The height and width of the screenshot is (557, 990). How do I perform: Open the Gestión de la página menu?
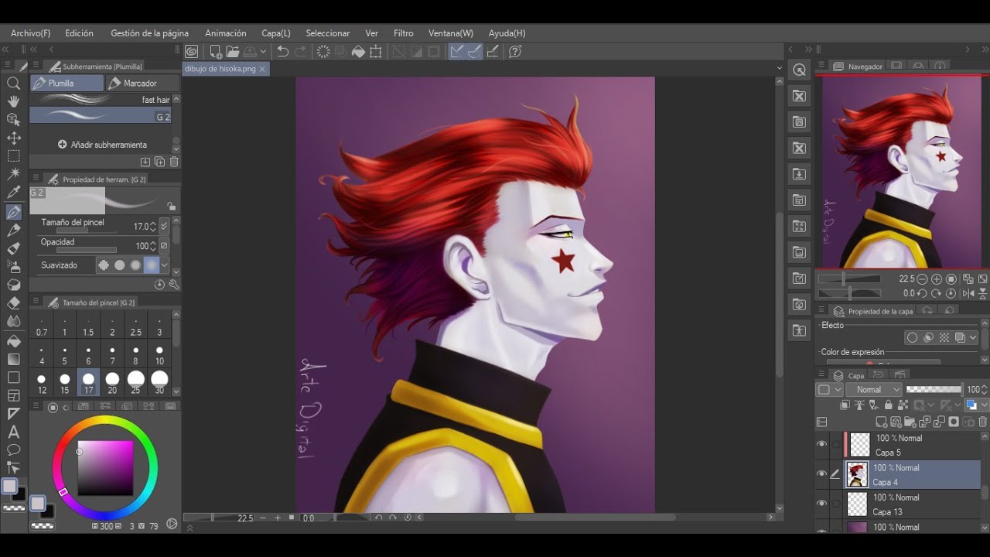tap(149, 33)
